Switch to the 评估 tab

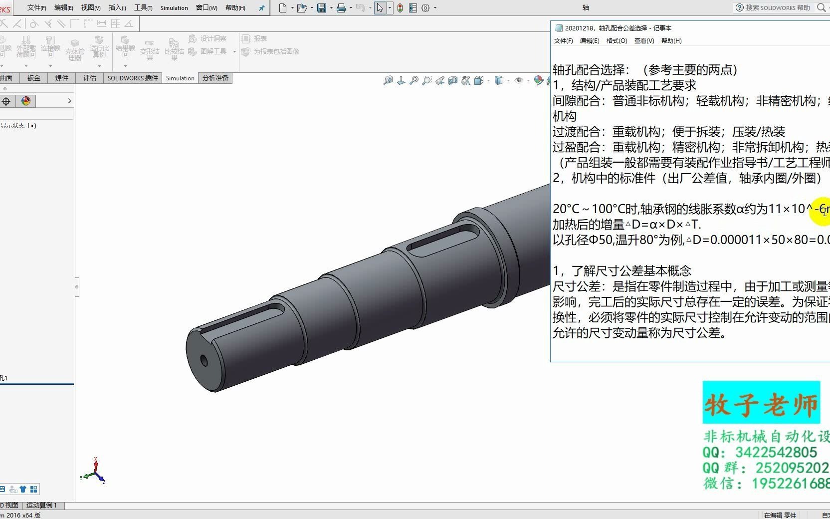pos(90,78)
